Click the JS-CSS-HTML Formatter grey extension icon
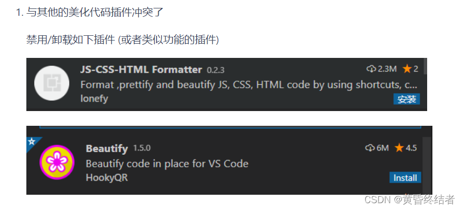The image size is (463, 210). (52, 83)
